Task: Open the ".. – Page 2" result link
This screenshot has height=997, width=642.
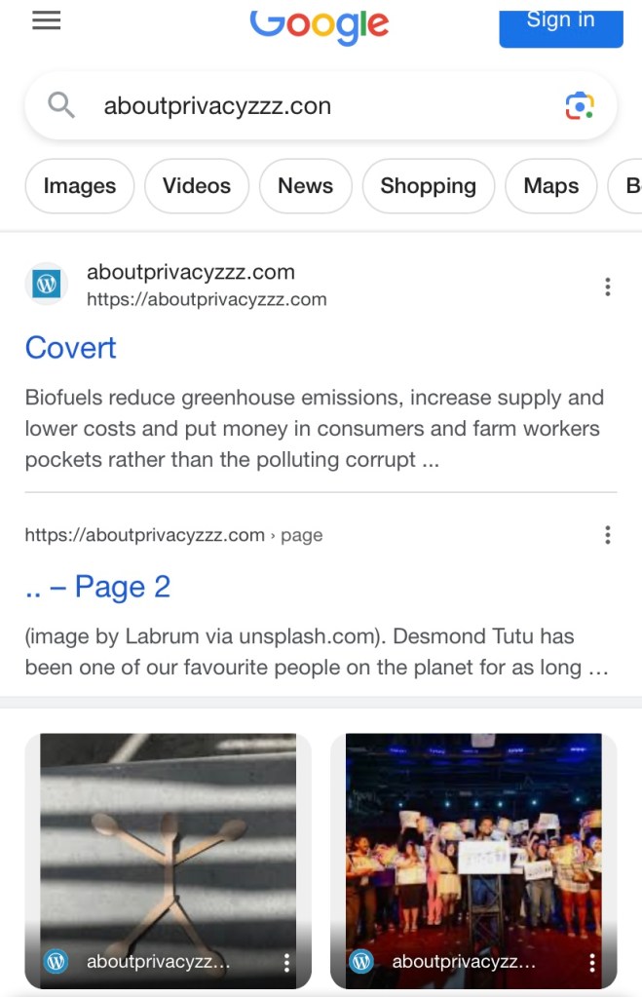Action: (97, 587)
